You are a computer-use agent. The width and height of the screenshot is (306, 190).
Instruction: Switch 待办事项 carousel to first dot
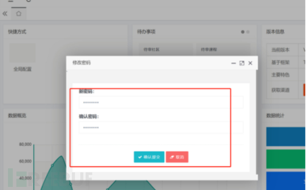[x=243, y=32]
